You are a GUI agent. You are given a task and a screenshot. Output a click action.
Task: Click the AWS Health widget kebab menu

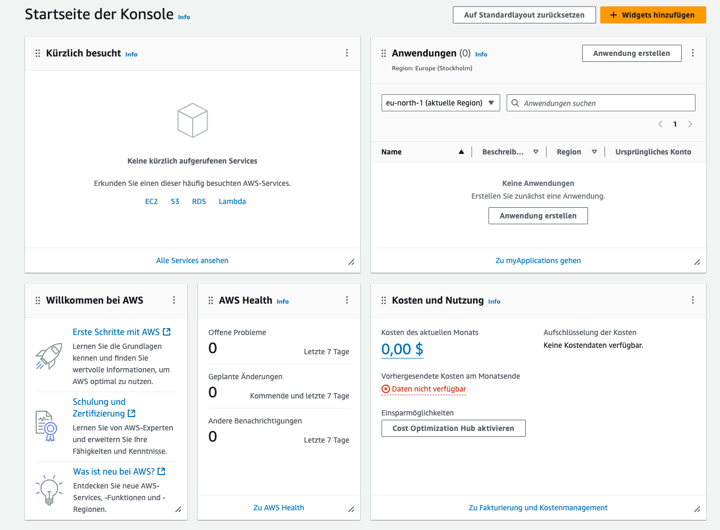347,300
